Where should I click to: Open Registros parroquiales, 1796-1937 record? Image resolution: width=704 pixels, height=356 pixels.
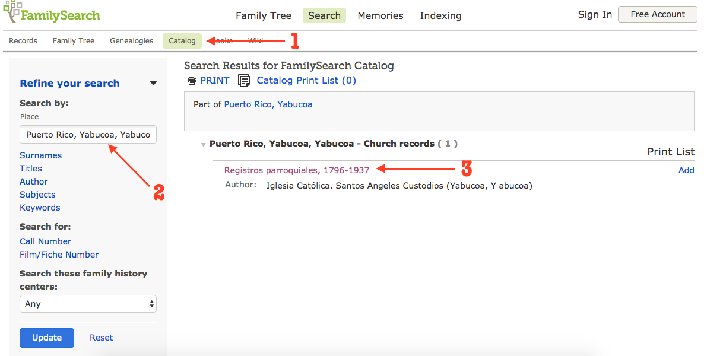tap(297, 170)
